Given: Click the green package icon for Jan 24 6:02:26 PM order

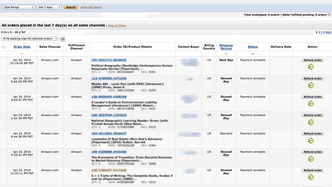Looking at the screenshot, I should pos(311,85).
